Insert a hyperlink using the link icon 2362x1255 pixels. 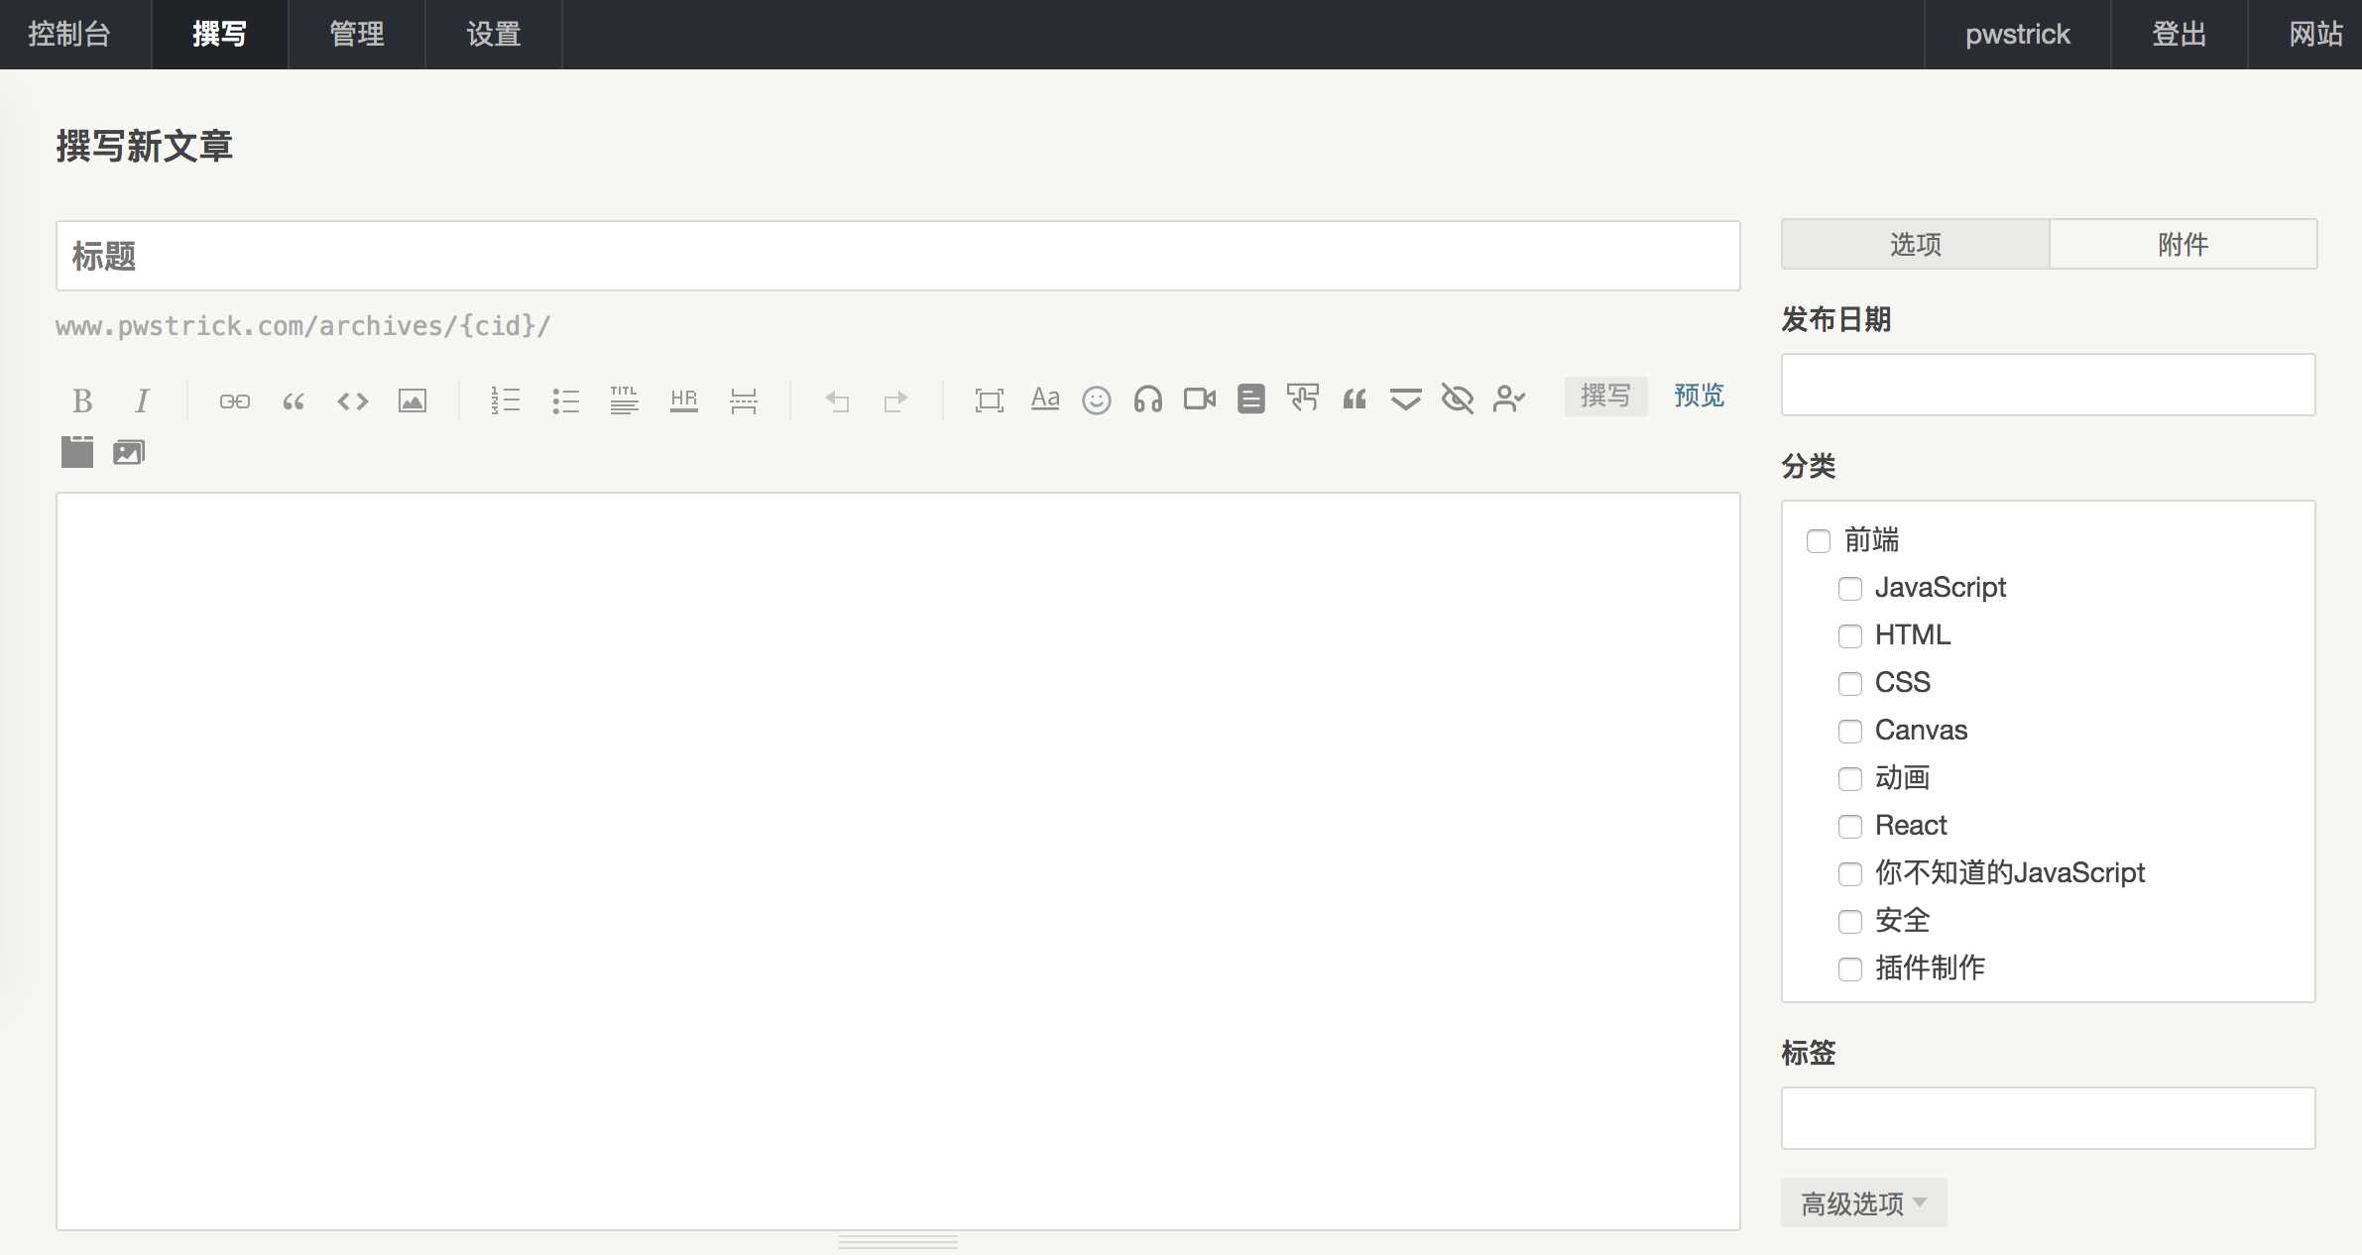coord(235,400)
